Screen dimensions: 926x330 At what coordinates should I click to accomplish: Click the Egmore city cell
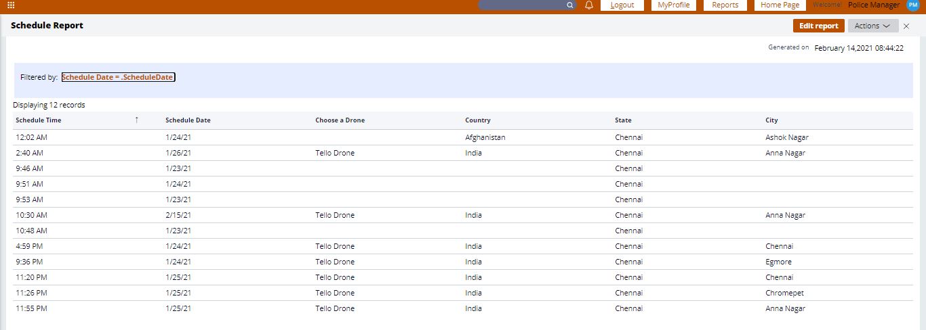tap(778, 262)
